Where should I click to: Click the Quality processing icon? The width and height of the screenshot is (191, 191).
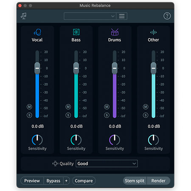tap(55, 163)
